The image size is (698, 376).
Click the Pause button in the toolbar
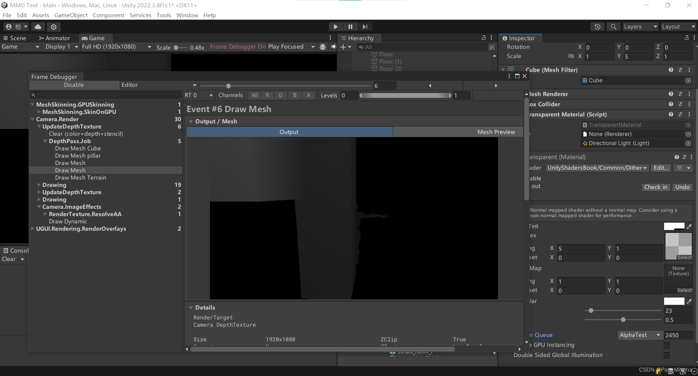click(350, 26)
